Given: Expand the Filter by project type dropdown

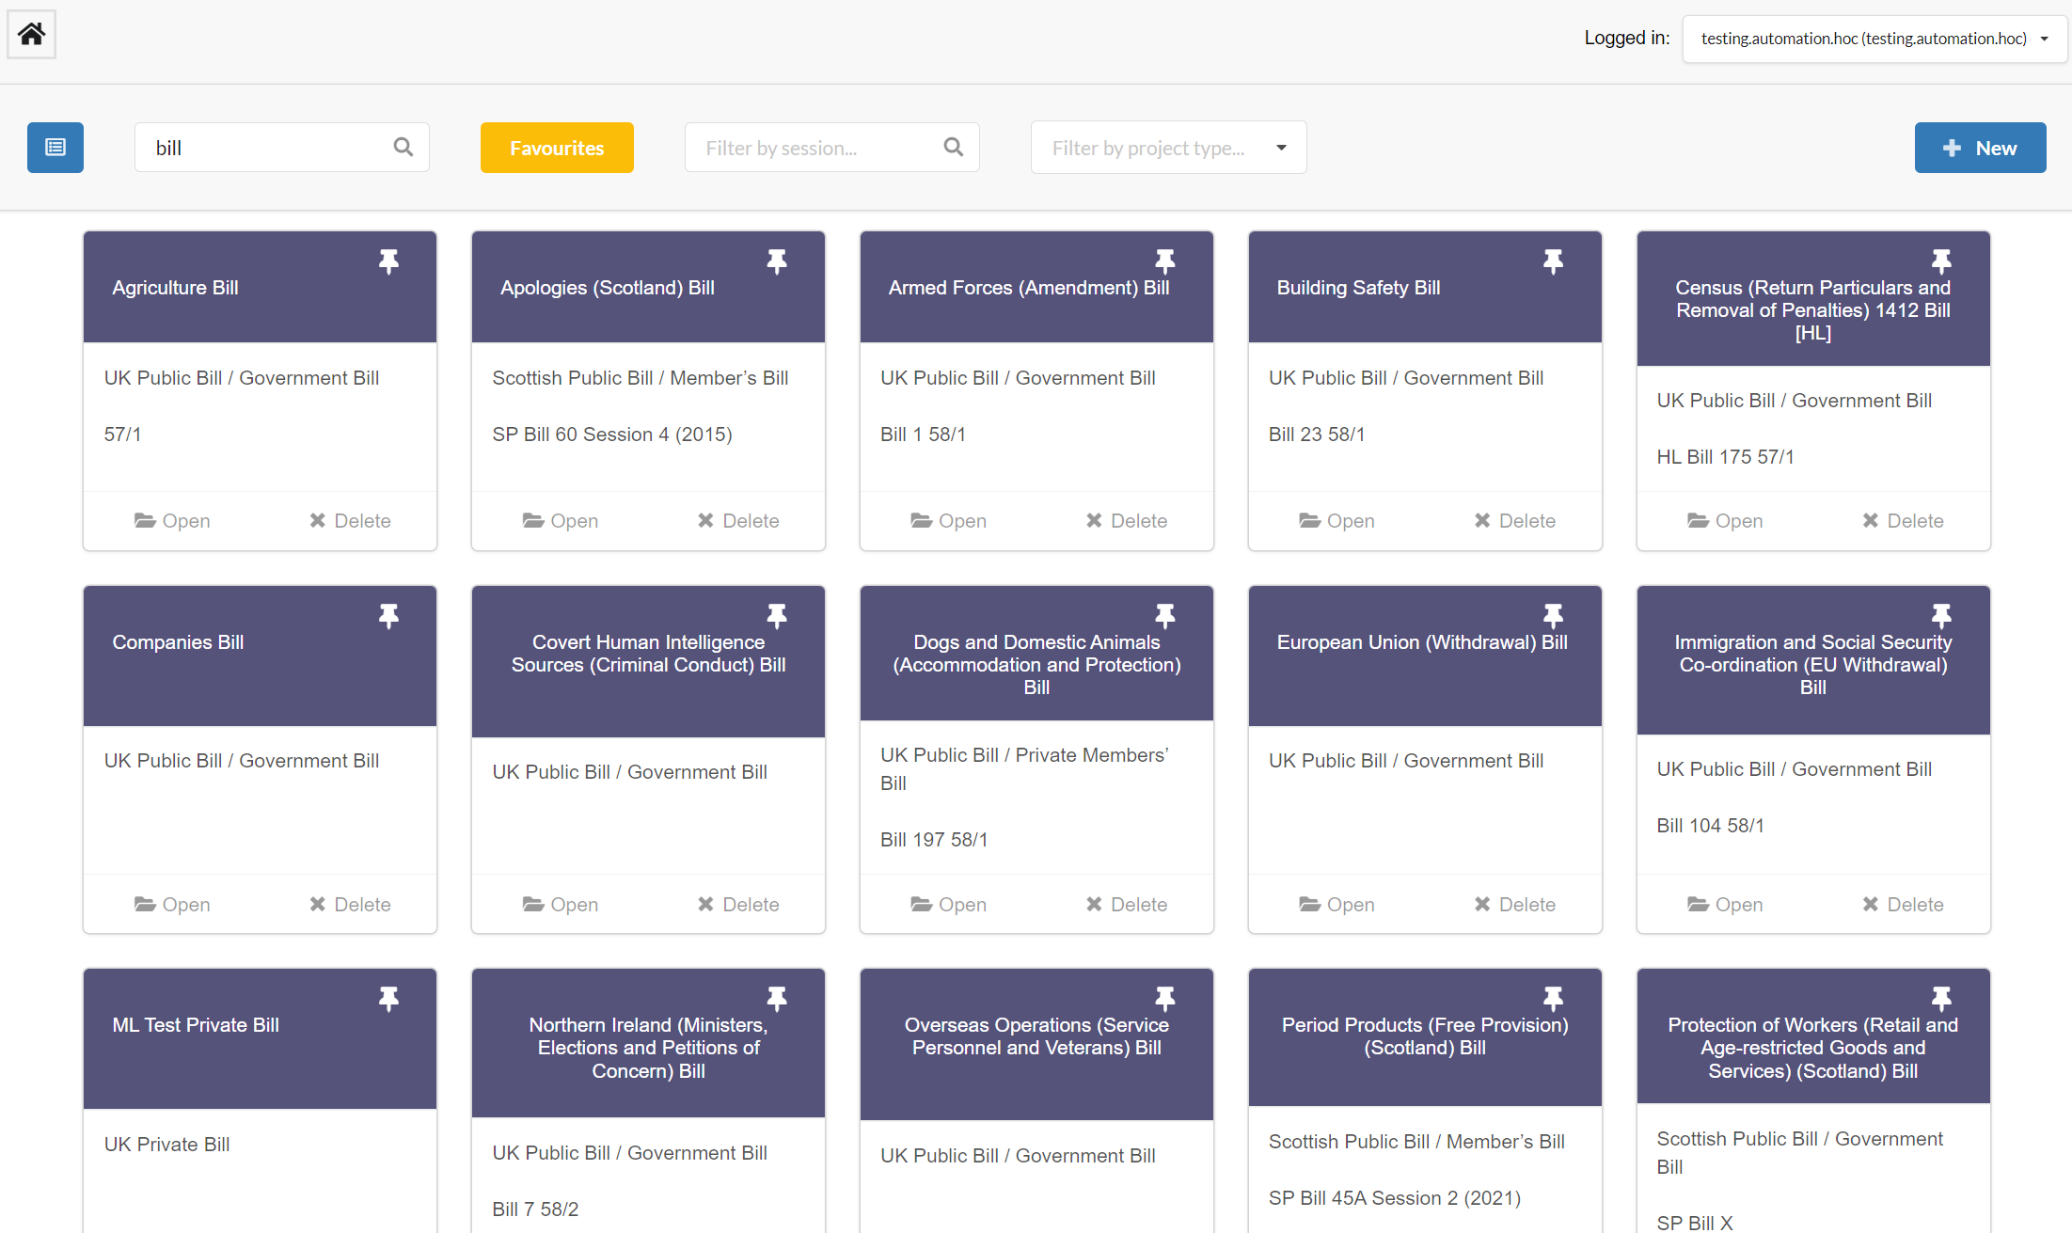Looking at the screenshot, I should coord(1168,148).
